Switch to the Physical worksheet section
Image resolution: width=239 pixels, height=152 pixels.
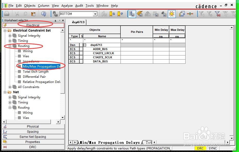coord(33,127)
